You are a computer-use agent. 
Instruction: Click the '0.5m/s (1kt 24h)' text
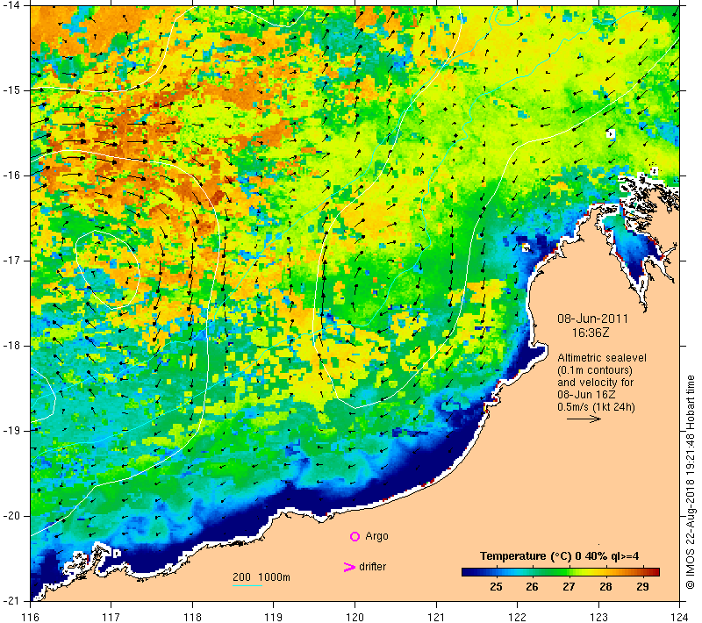coord(596,407)
